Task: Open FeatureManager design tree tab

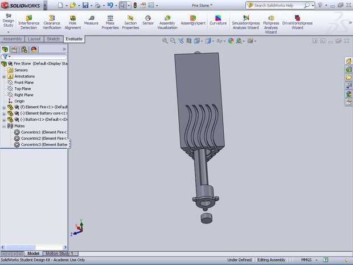Action: pyautogui.click(x=5, y=50)
